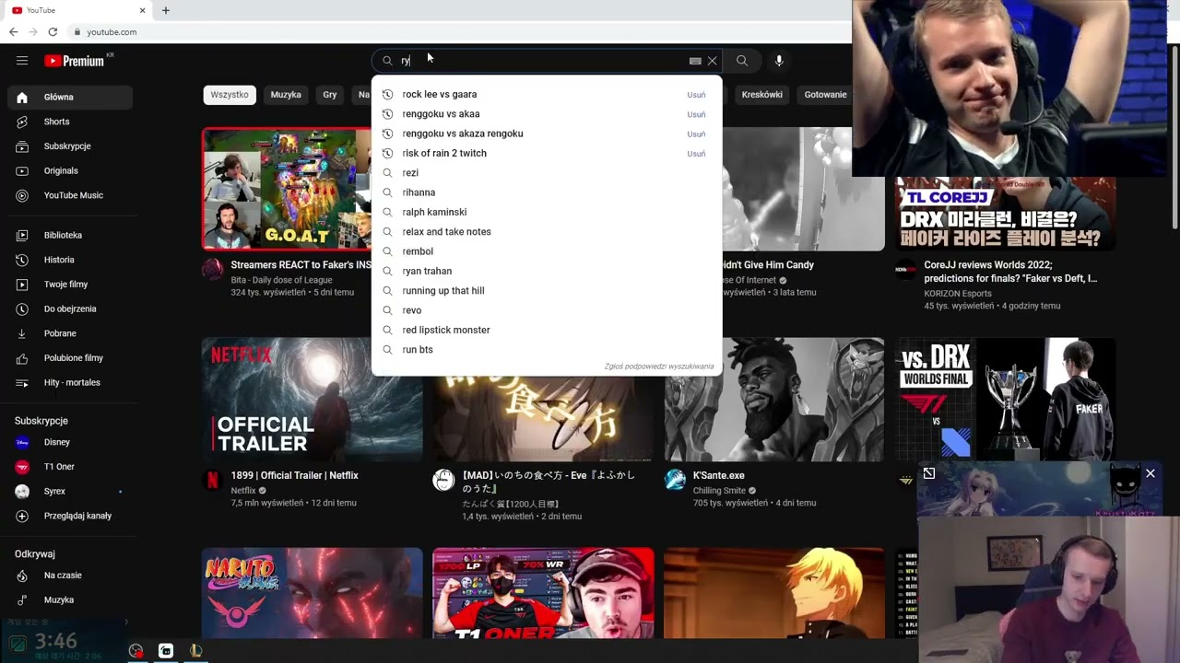This screenshot has width=1180, height=663.
Task: Select the Wszystko filter chip
Action: pyautogui.click(x=230, y=95)
